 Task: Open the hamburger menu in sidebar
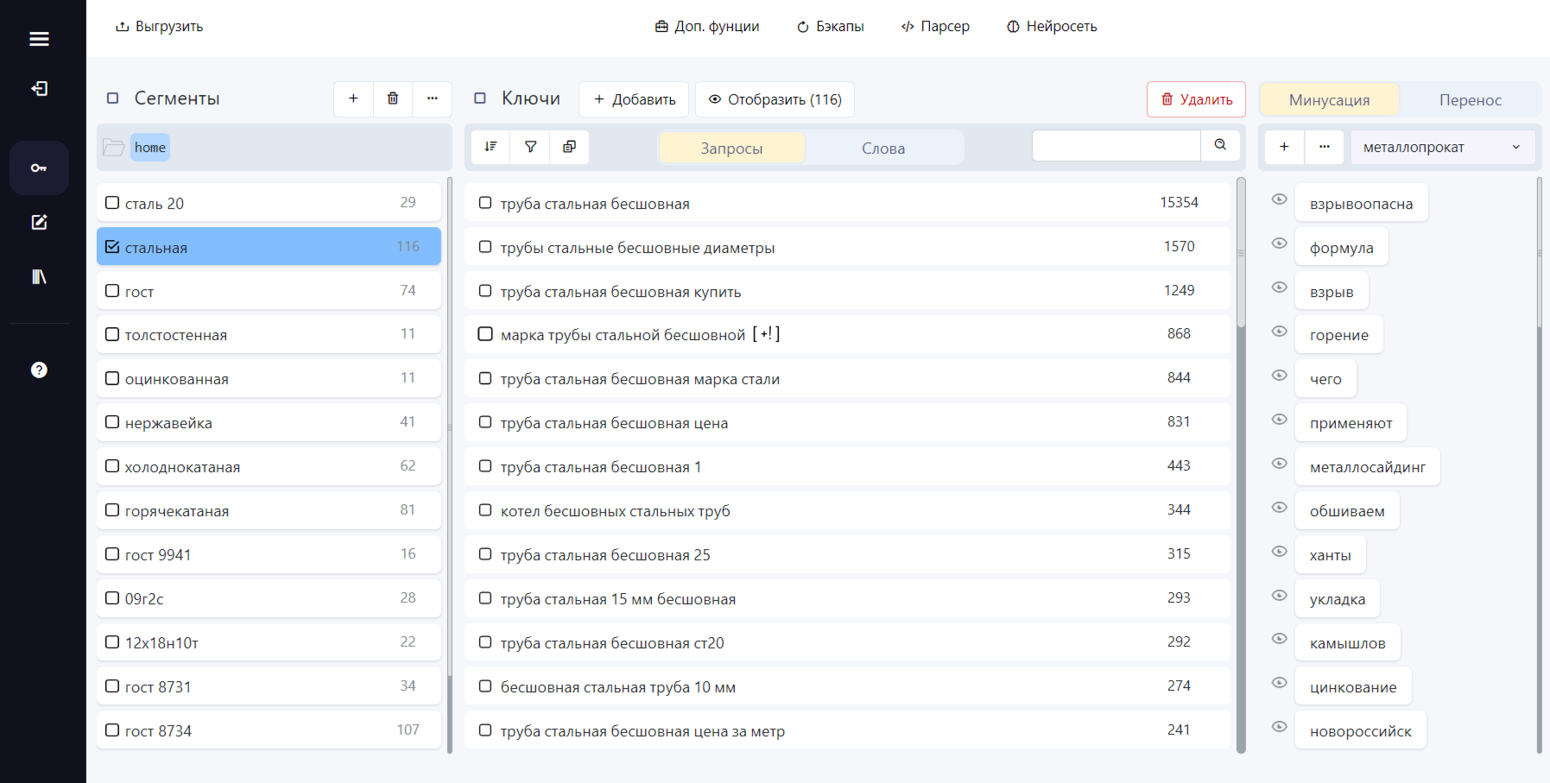point(39,39)
